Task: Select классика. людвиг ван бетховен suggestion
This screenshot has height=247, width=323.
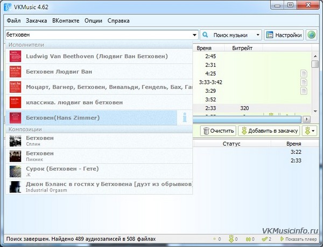Action: point(99,102)
